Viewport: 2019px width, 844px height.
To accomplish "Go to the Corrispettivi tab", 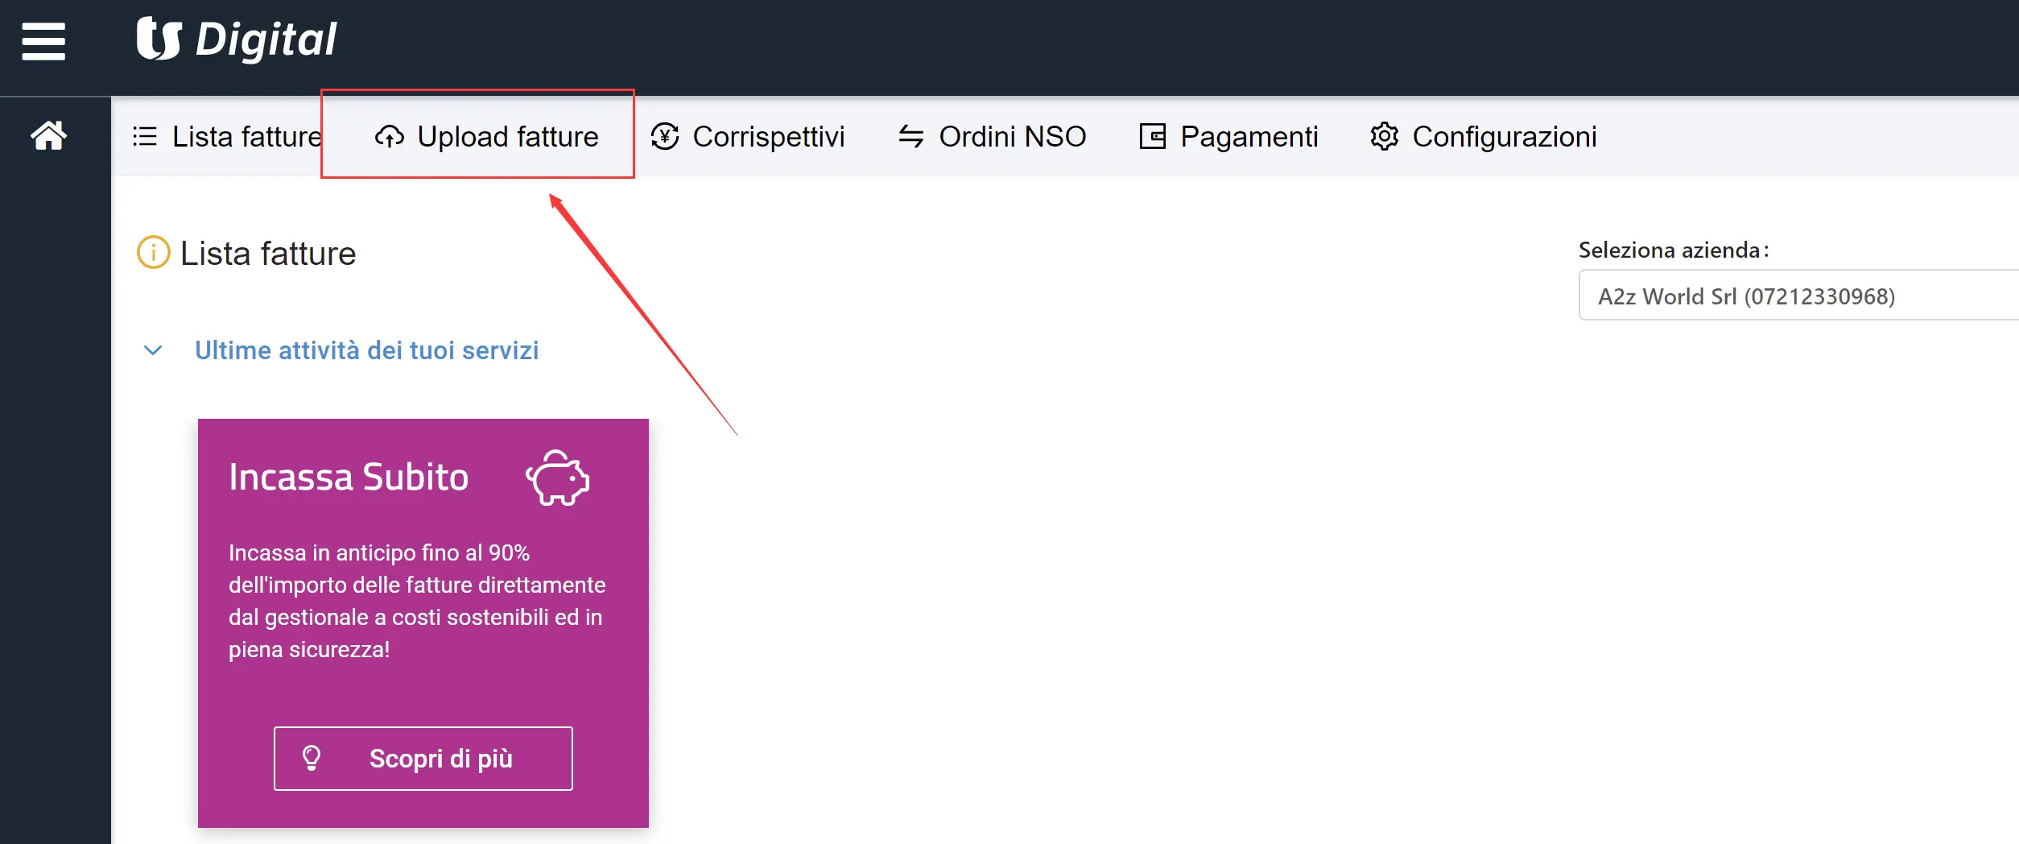I will point(768,137).
